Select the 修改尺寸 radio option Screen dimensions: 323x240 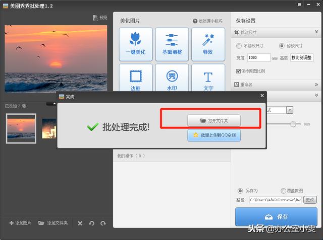(x=282, y=46)
